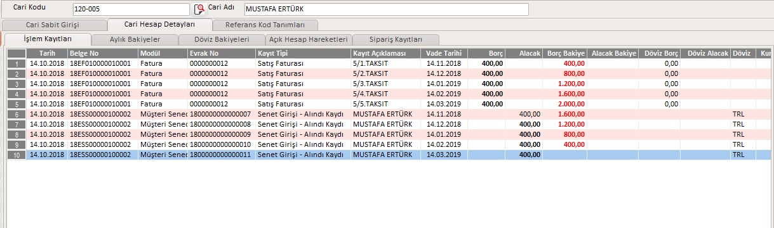
Task: Open the Döviz Bakiyeleri tab
Action: [x=221, y=39]
